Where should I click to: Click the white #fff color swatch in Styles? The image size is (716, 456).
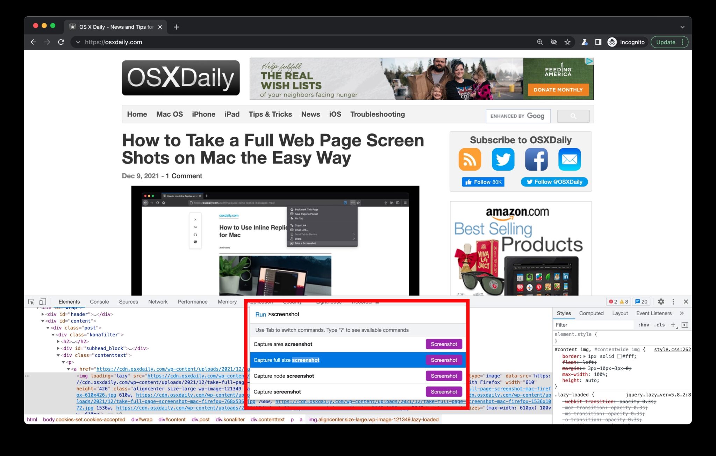pyautogui.click(x=619, y=356)
